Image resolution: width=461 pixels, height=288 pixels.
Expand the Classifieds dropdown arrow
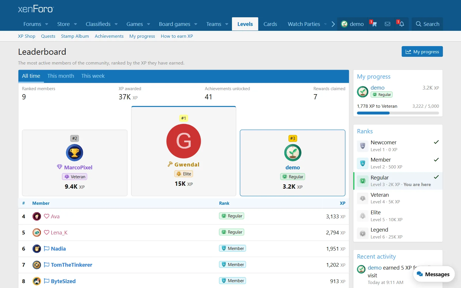click(x=116, y=24)
